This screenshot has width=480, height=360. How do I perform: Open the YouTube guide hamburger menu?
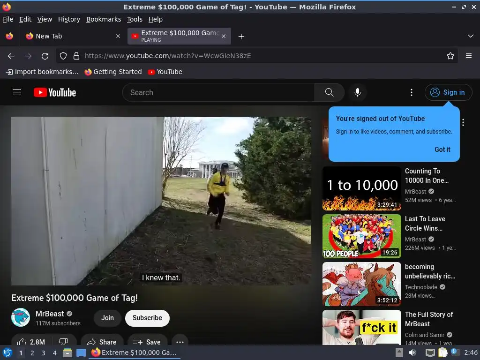(x=17, y=92)
